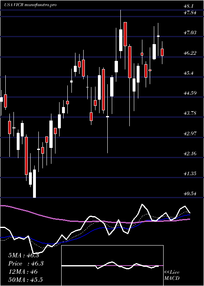Click the '50MA : 45.5' reading
The image size is (204, 286).
pyautogui.click(x=25, y=280)
